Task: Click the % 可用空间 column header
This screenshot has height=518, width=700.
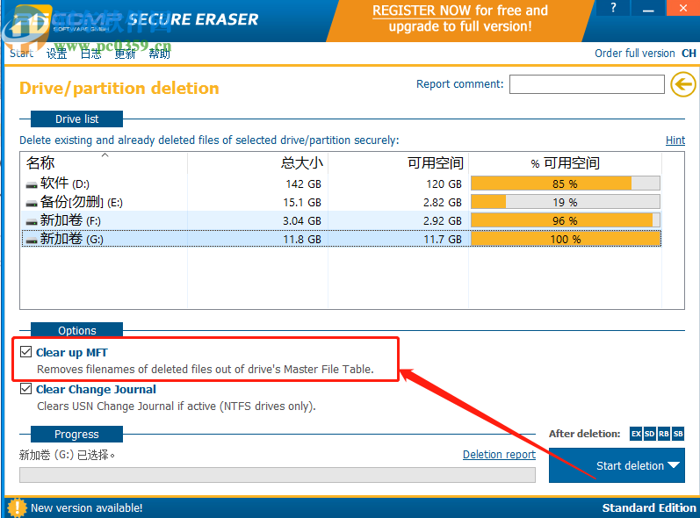Action: click(565, 162)
